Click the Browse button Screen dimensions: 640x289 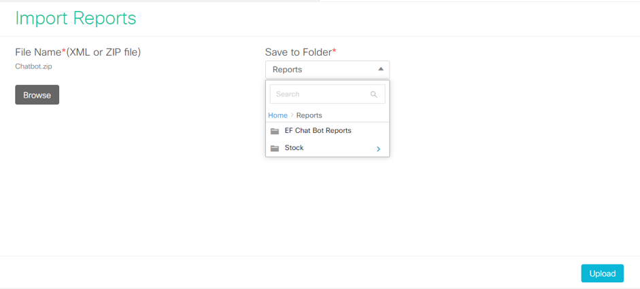(37, 95)
